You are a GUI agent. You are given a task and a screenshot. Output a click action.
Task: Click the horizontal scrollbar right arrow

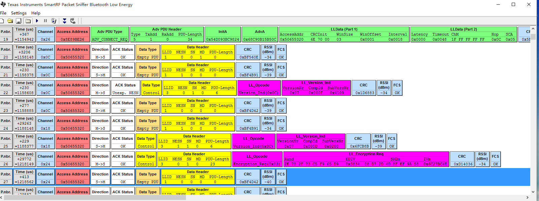click(528, 197)
